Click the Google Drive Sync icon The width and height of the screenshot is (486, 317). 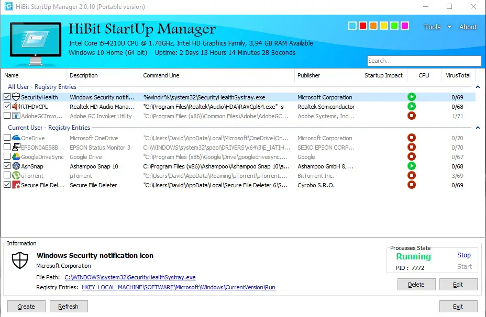16,157
